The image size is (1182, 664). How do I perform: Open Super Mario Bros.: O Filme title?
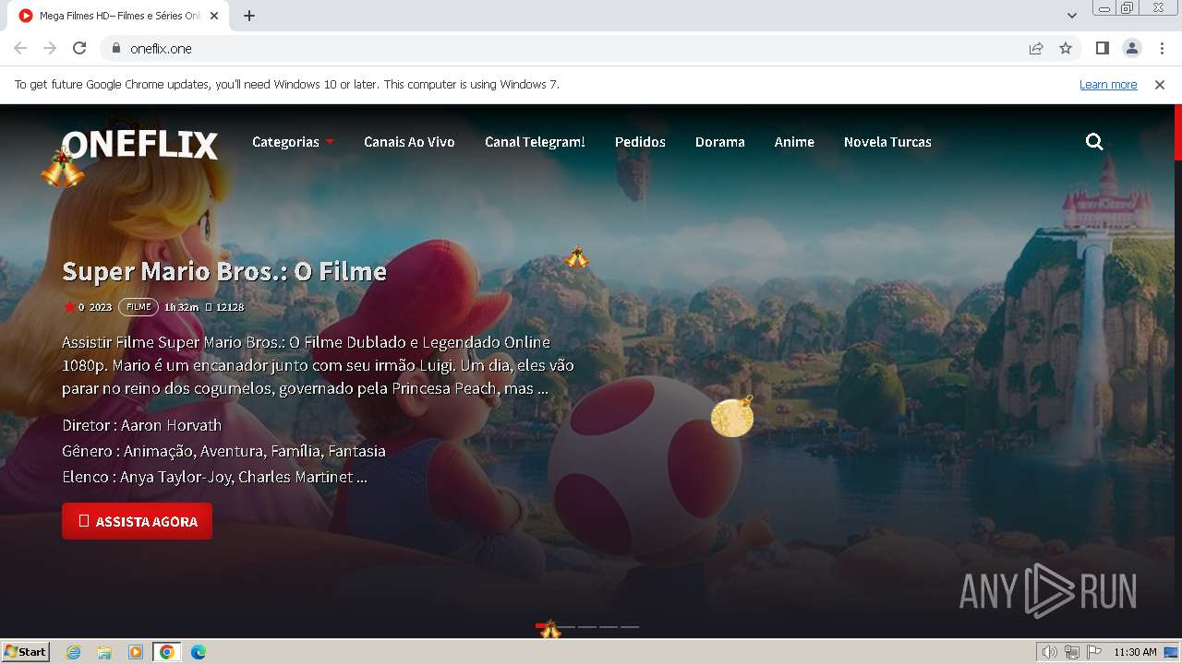[x=224, y=271]
